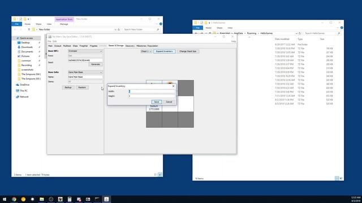Switch to the Multitool tab
362x203 pixels.
click(67, 46)
